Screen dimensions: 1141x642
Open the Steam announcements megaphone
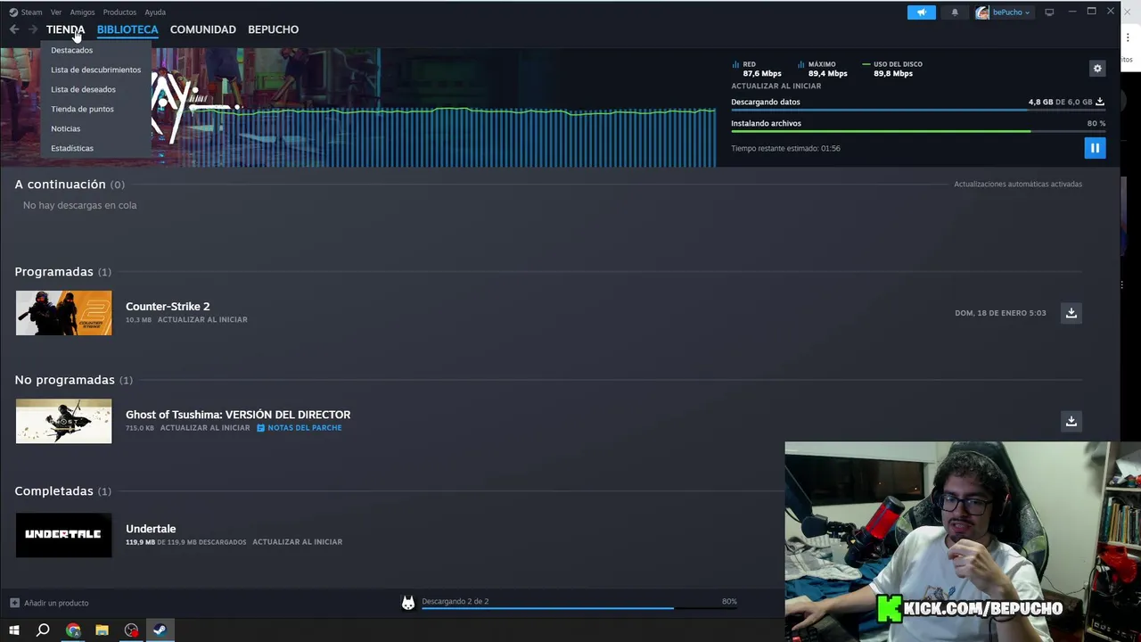click(922, 12)
